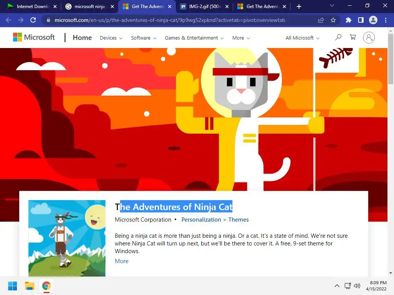Click Chrome icon in taskbar
Screen dimensions: 394x295
tap(46, 286)
